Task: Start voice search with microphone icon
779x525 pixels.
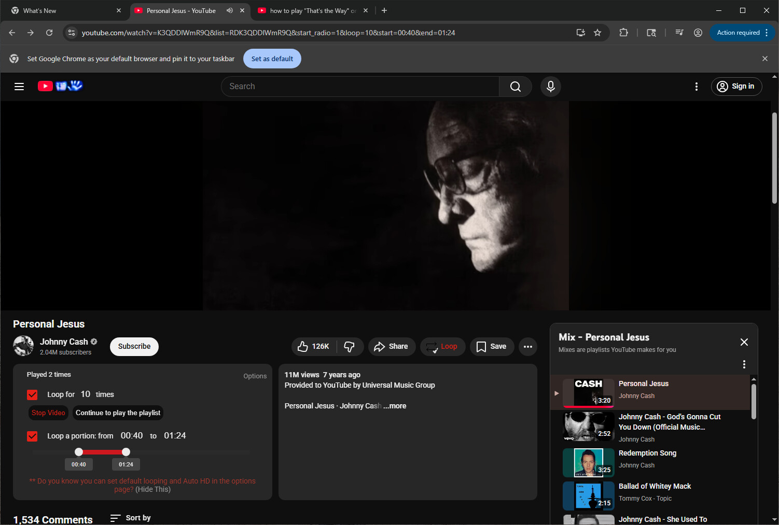Action: [x=550, y=87]
